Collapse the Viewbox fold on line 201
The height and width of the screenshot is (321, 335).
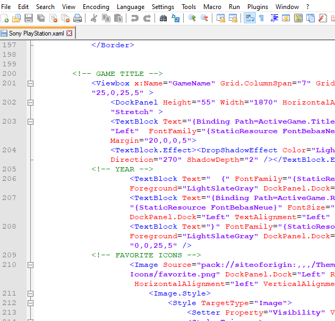pos(31,83)
